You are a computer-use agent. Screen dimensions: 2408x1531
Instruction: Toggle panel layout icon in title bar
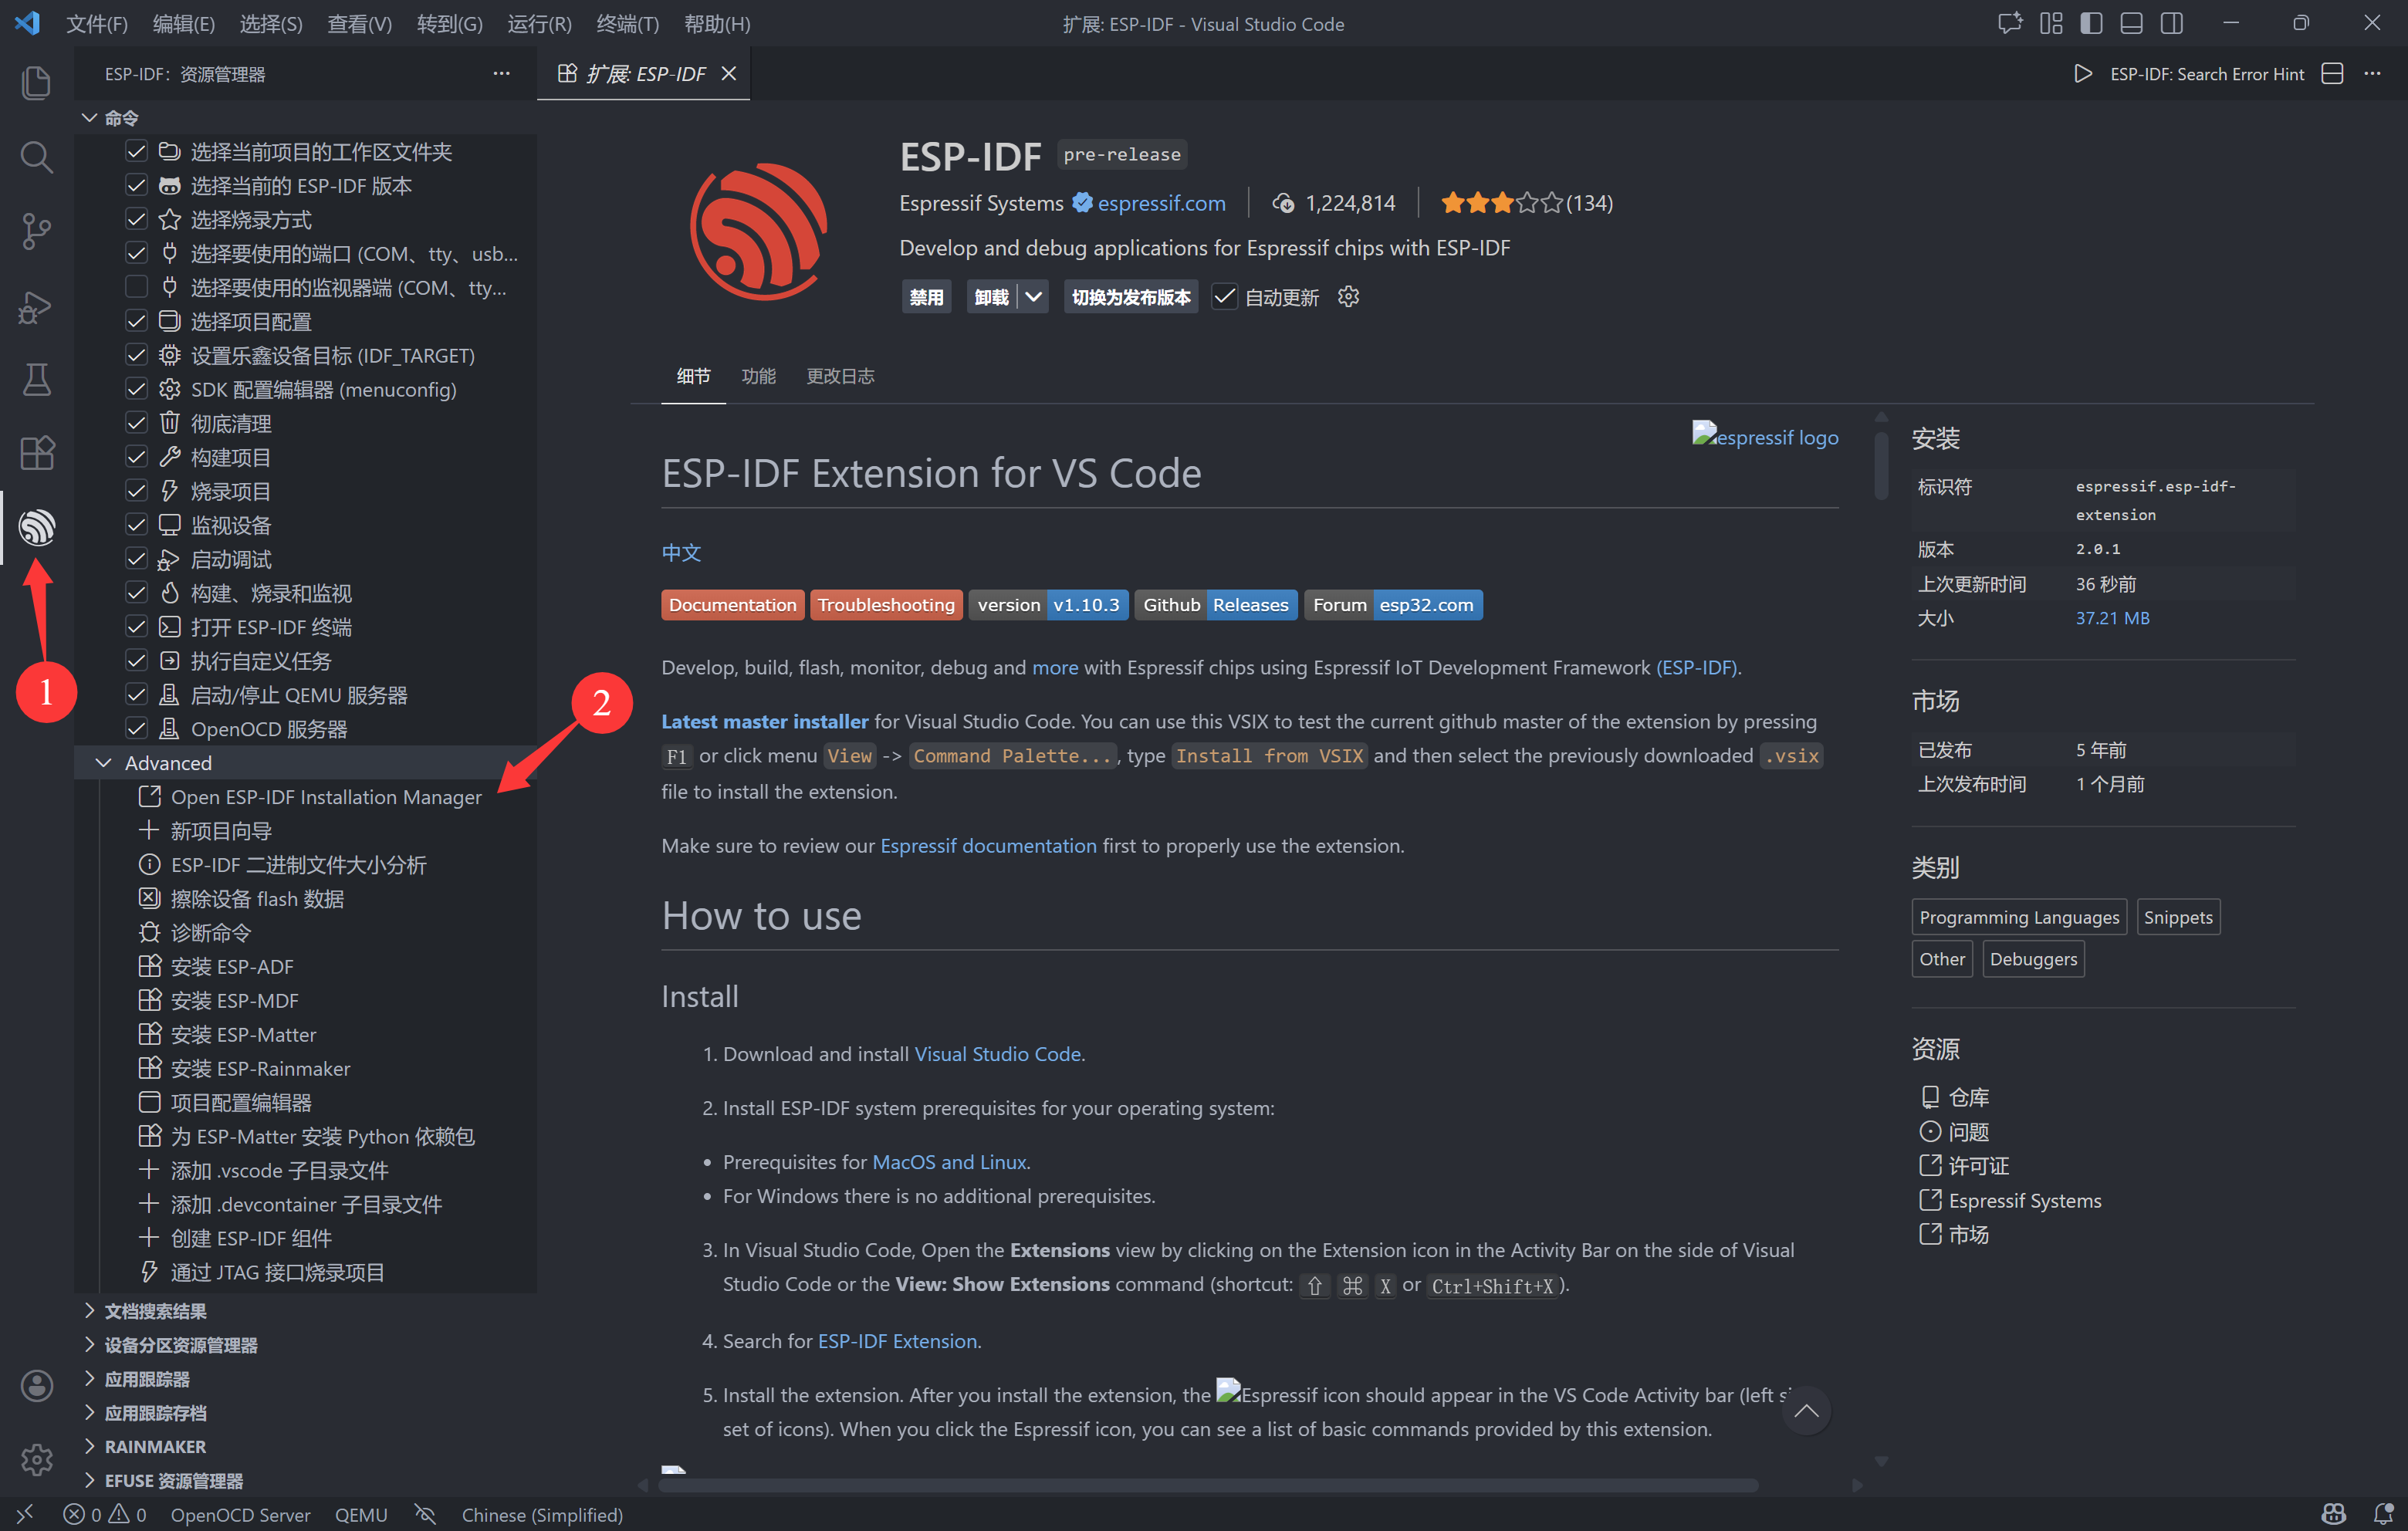tap(2131, 23)
